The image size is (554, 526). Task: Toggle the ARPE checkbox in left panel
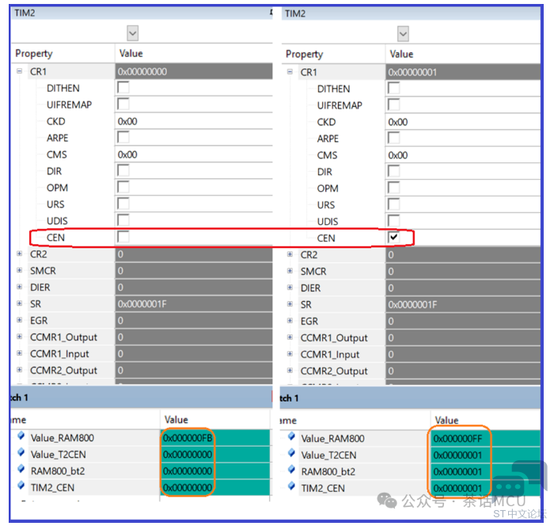(x=123, y=138)
